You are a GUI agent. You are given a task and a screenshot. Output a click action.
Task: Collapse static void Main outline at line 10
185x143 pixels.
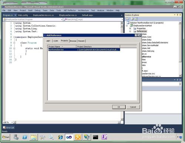pyautogui.click(x=14, y=48)
